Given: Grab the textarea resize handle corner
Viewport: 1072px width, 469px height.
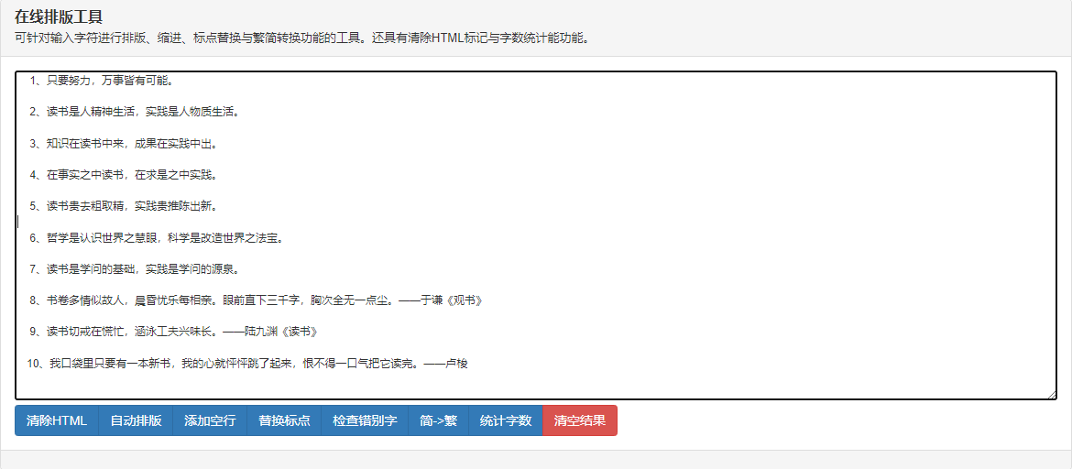Looking at the screenshot, I should 1052,395.
